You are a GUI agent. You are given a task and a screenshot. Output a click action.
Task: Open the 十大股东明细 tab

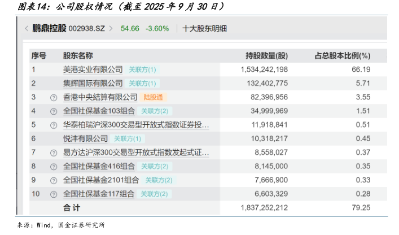coord(205,28)
